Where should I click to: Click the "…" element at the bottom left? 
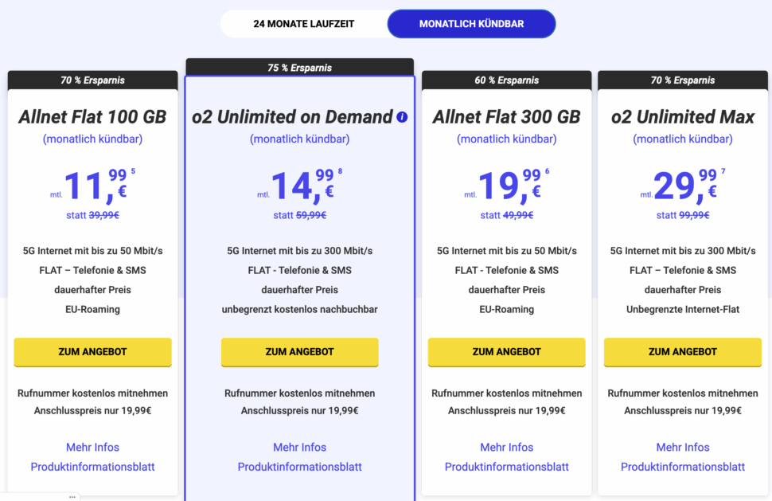pos(72,495)
